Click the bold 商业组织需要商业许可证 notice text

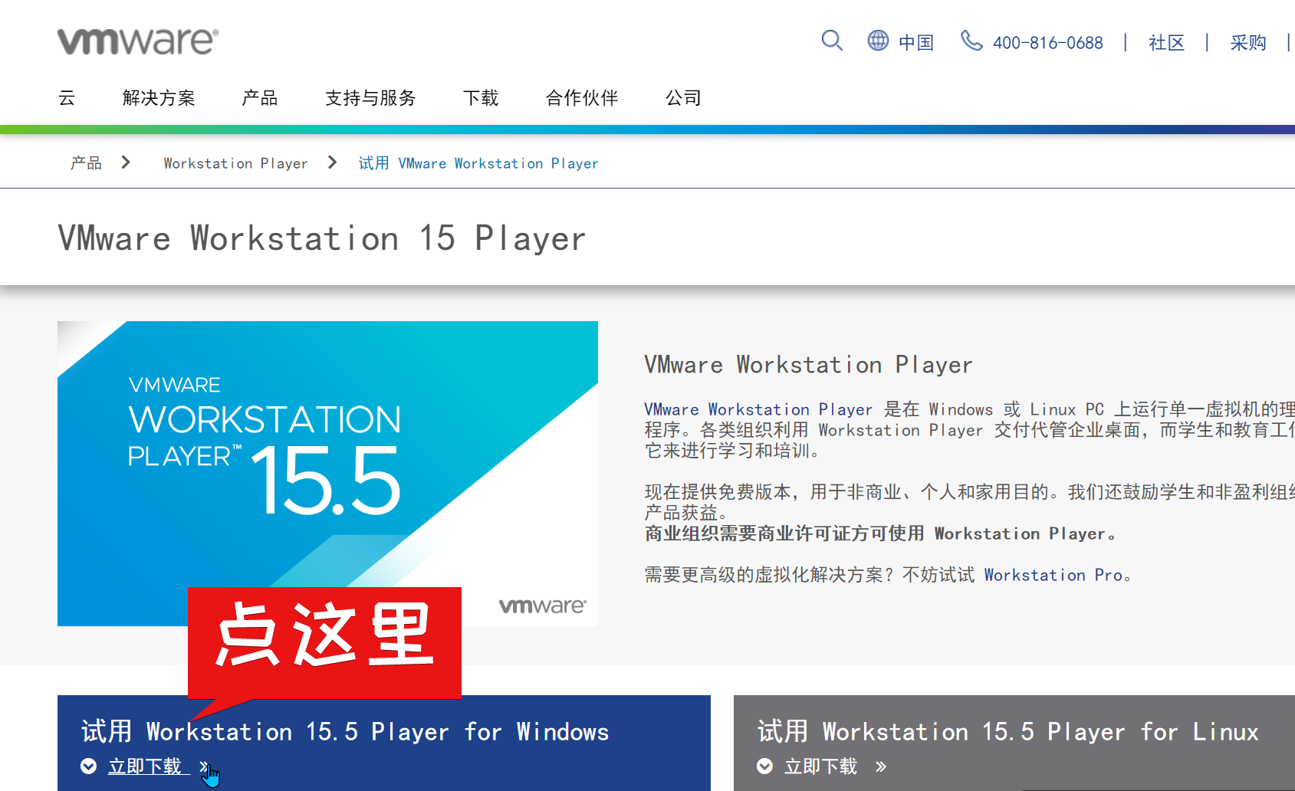[879, 533]
